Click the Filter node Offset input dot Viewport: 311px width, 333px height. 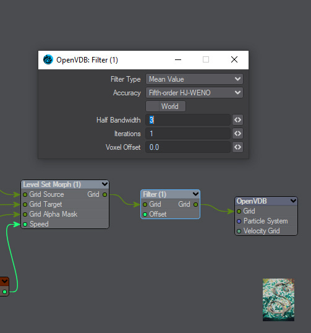point(145,215)
